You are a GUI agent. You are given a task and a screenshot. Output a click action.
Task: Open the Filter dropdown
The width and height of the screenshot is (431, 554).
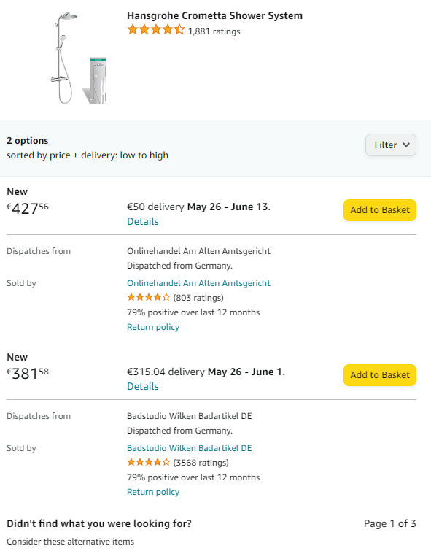391,145
